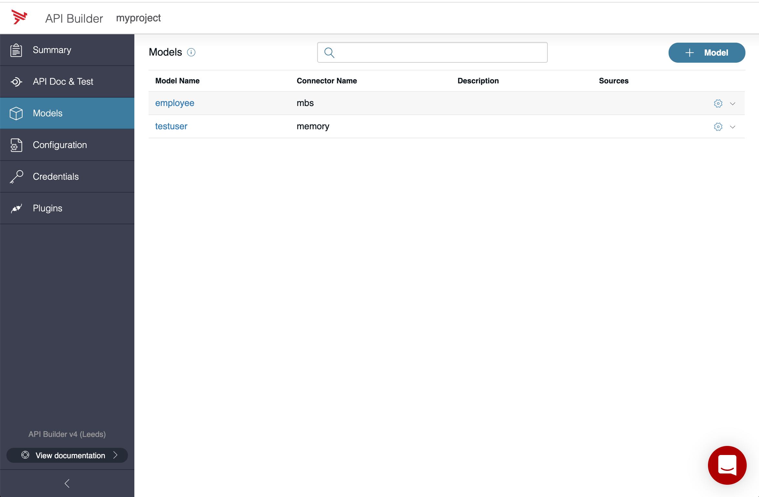Click the Sources column header
The width and height of the screenshot is (759, 497).
tap(614, 81)
